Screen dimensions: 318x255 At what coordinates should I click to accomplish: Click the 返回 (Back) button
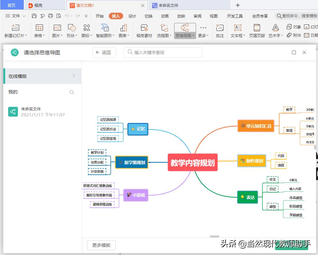click(x=104, y=52)
